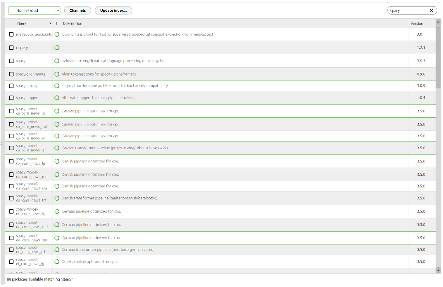This screenshot has height=287, width=443.
Task: Click the circle icon for de_dep_news_trf
Action: 57,250
